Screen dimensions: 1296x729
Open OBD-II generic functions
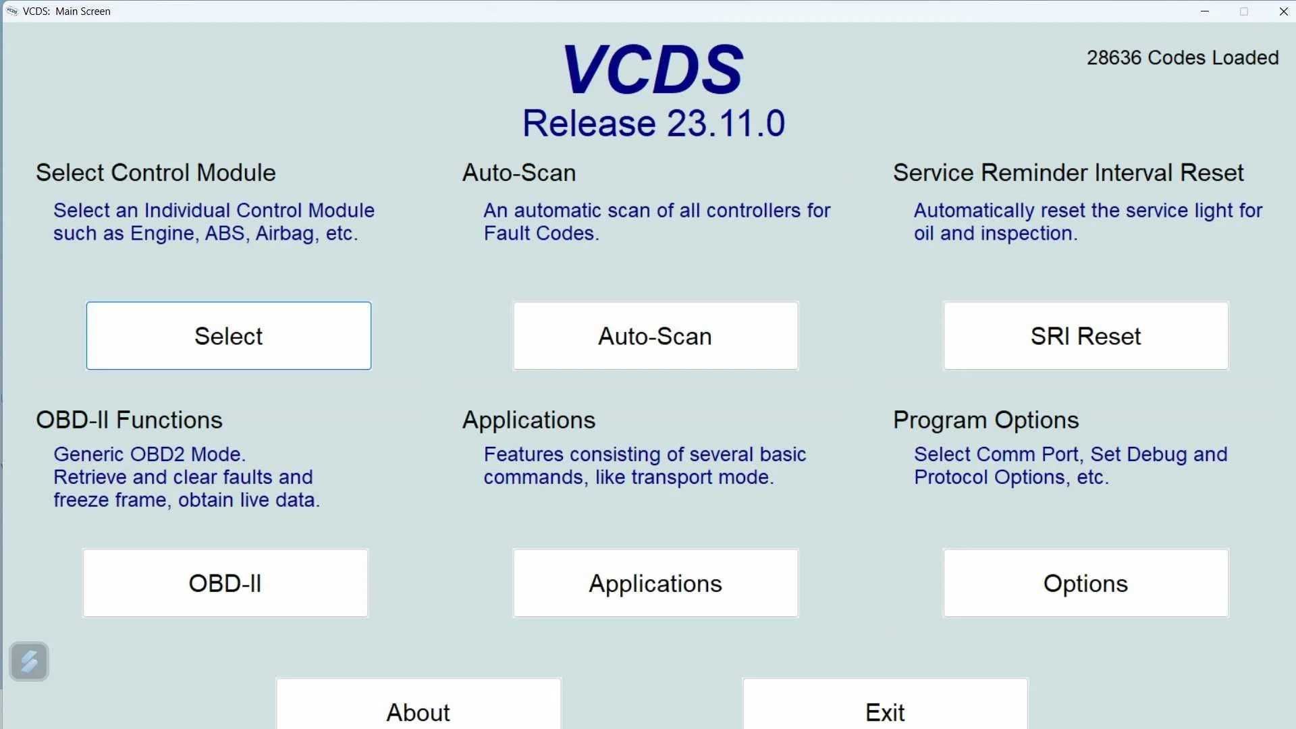225,582
